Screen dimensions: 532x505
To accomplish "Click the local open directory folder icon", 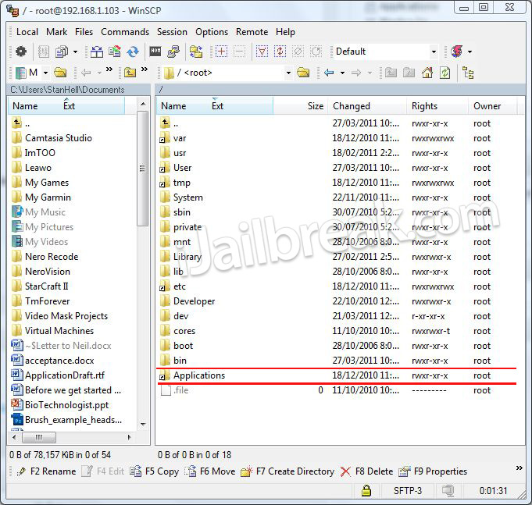I will 60,72.
